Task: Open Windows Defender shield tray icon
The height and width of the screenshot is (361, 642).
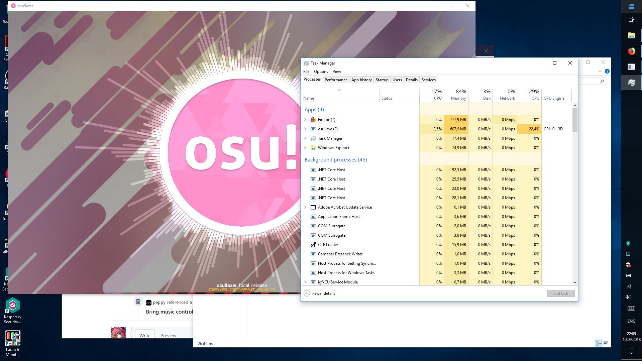Action: coord(628,265)
